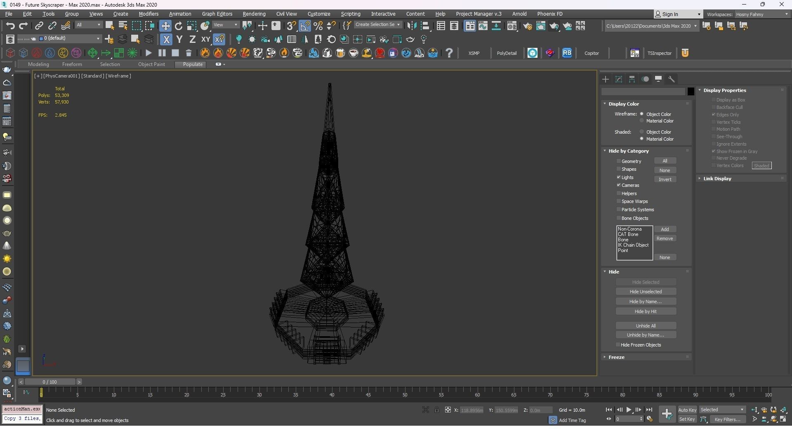Viewport: 792px width, 429px height.
Task: Select Wireframe Material Color radio button
Action: (x=641, y=120)
